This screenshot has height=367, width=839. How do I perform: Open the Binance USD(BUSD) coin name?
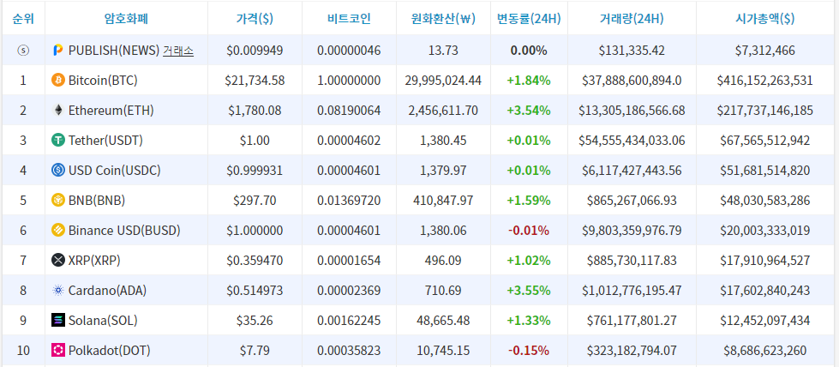[124, 231]
